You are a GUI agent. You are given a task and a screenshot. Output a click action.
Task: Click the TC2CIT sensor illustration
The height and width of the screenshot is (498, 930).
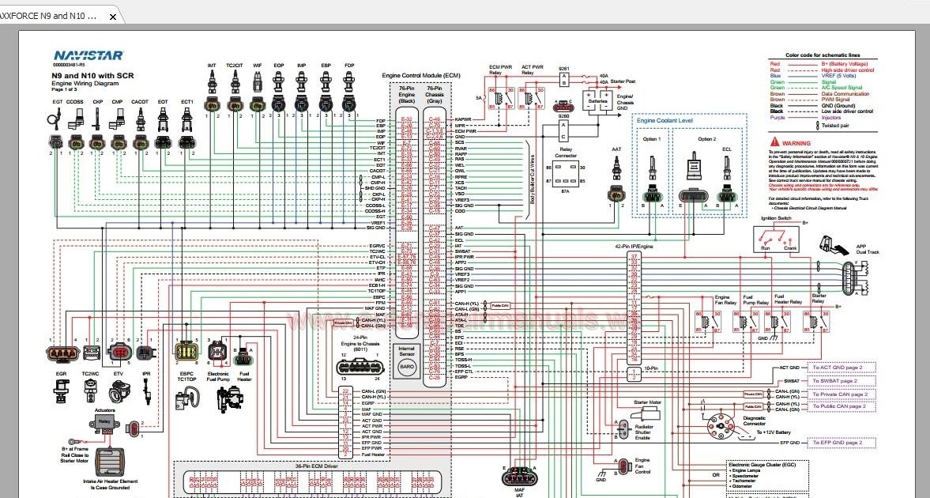(x=235, y=81)
